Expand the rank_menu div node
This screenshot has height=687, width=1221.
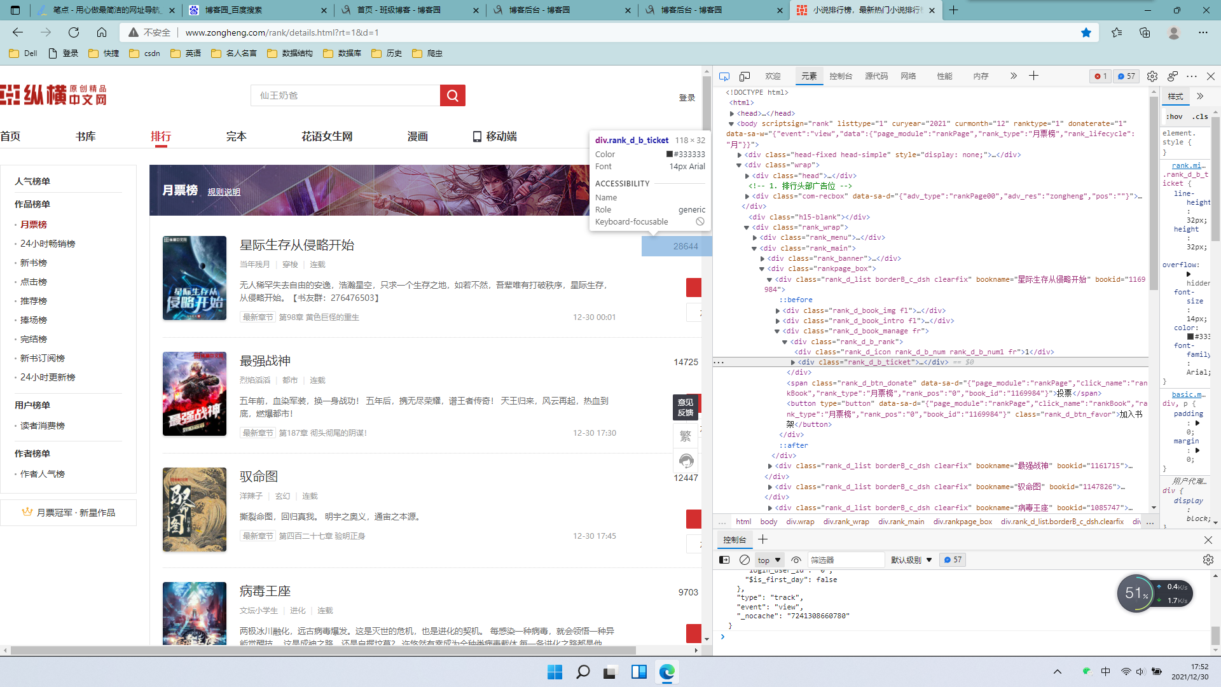(755, 238)
